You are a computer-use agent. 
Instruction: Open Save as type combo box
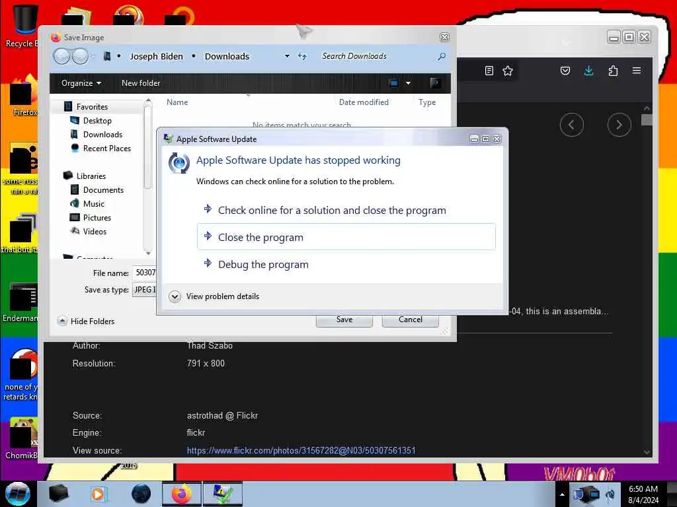coord(145,290)
